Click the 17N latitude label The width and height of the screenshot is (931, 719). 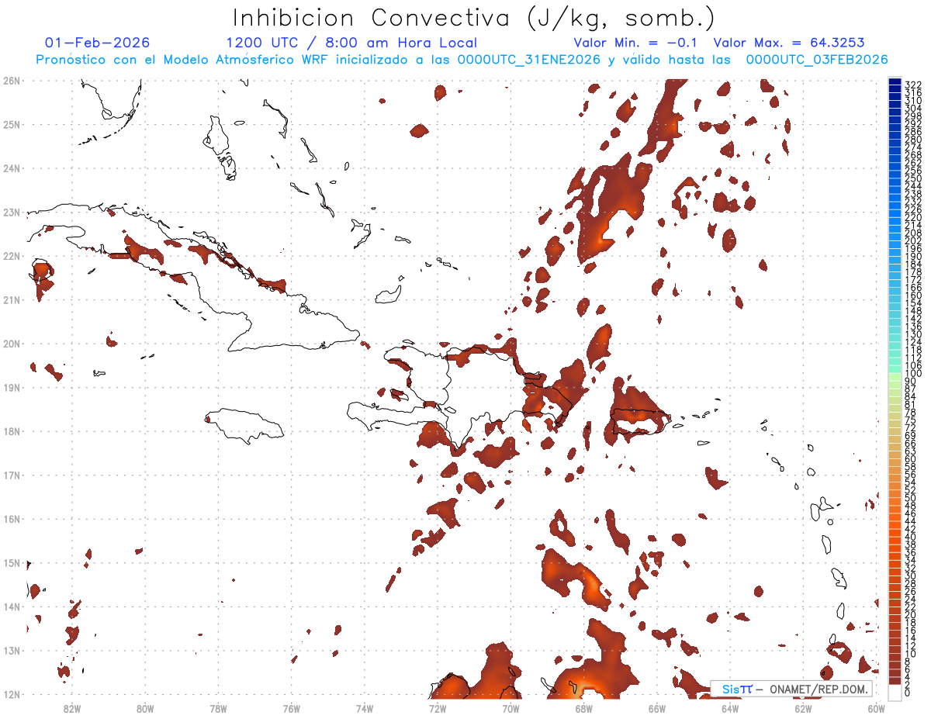click(x=12, y=475)
